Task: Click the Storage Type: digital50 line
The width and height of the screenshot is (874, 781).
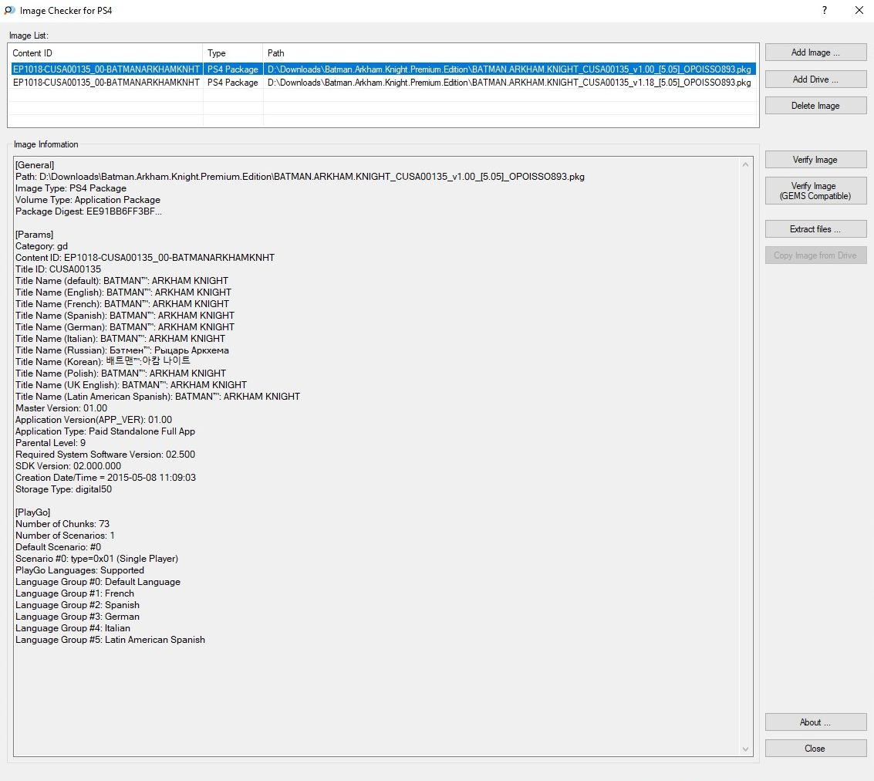Action: click(63, 489)
